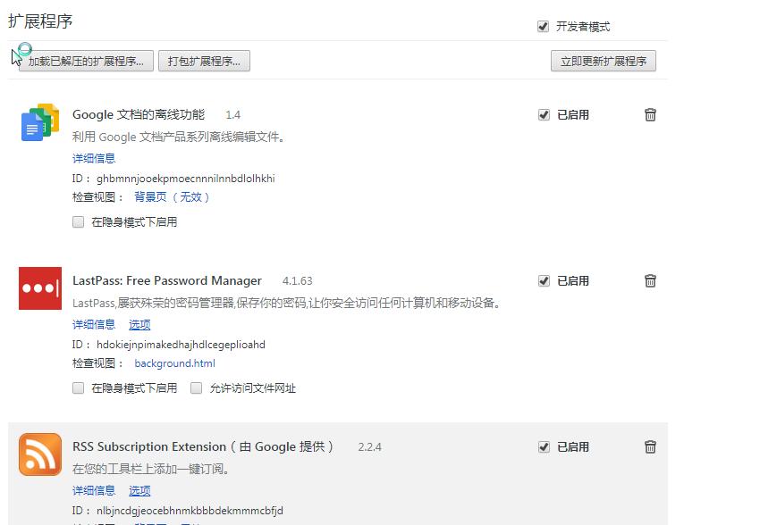This screenshot has width=760, height=525.
Task: Check 在隐身模式下启用 for Google 文档
Action: point(78,221)
